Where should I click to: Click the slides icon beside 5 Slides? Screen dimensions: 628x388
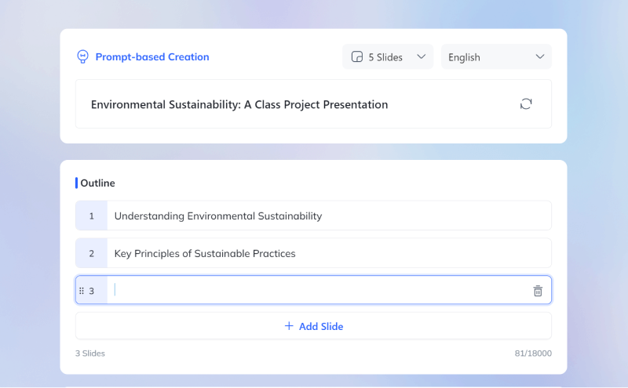click(x=357, y=57)
